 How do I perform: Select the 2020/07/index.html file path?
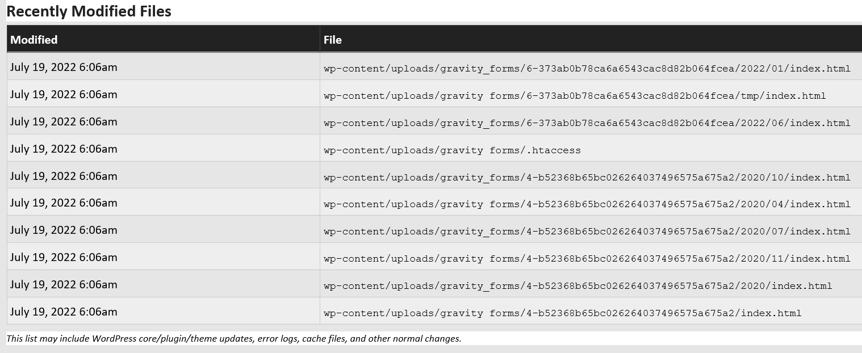coord(587,232)
